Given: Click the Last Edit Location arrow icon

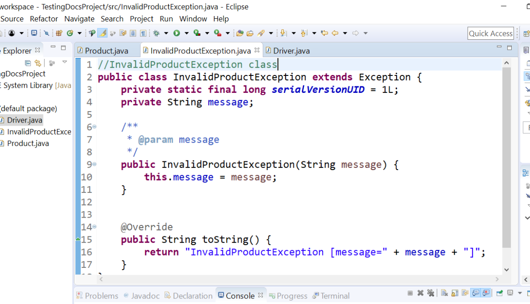Looking at the screenshot, I should (x=324, y=33).
